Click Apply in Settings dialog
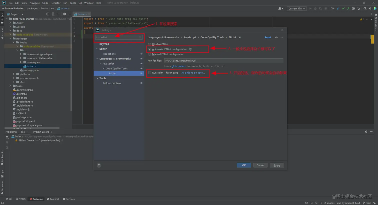378x205 pixels. tap(277, 165)
